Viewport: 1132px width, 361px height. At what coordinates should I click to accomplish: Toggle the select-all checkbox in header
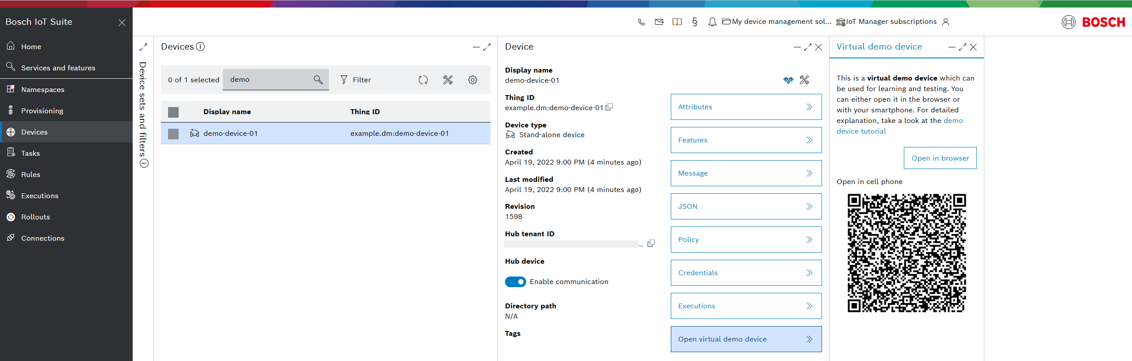coord(173,112)
